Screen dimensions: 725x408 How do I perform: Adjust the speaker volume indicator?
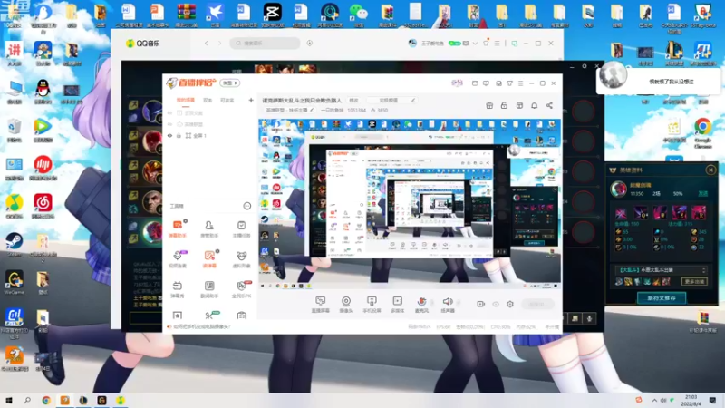click(459, 303)
